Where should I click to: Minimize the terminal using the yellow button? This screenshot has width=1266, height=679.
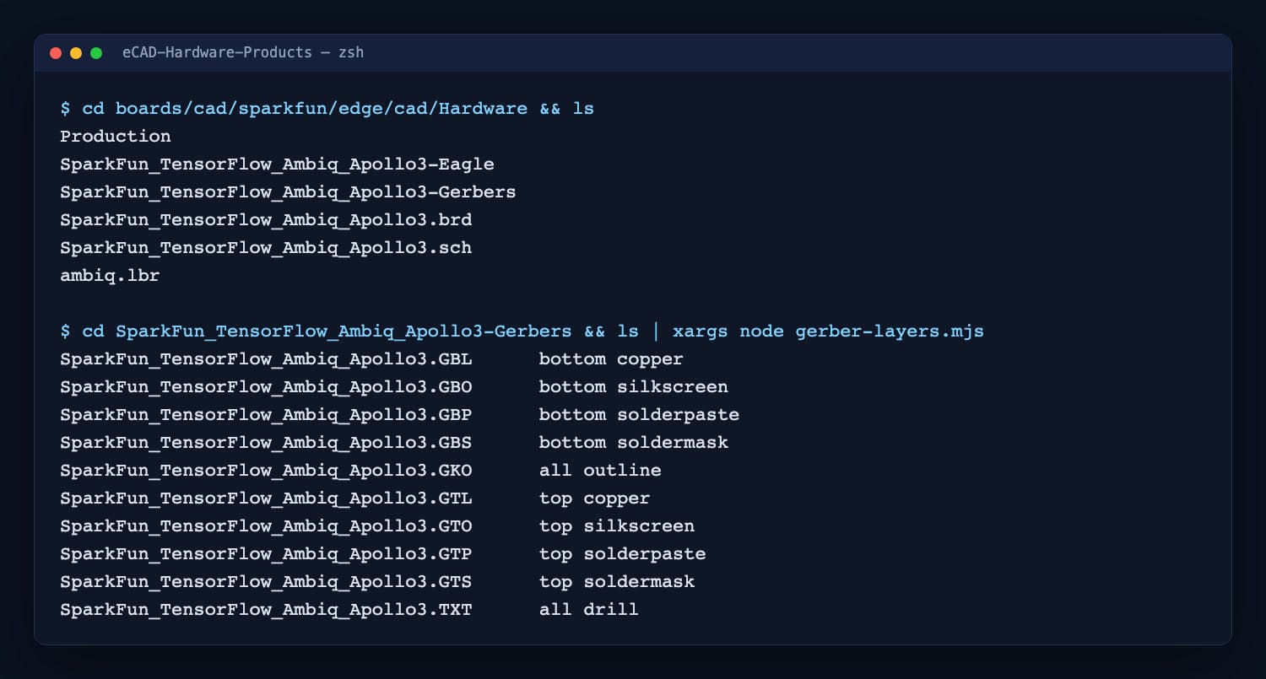tap(76, 53)
